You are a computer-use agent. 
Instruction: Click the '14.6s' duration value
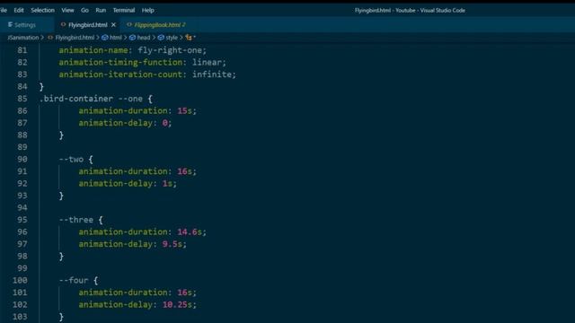coord(190,231)
